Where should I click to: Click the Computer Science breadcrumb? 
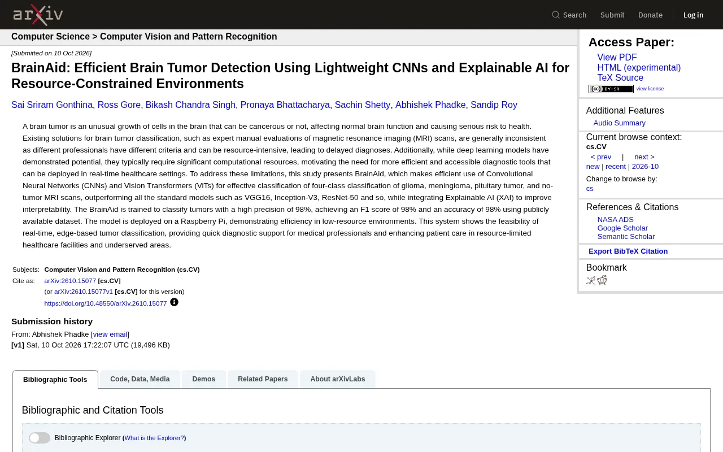pos(50,37)
